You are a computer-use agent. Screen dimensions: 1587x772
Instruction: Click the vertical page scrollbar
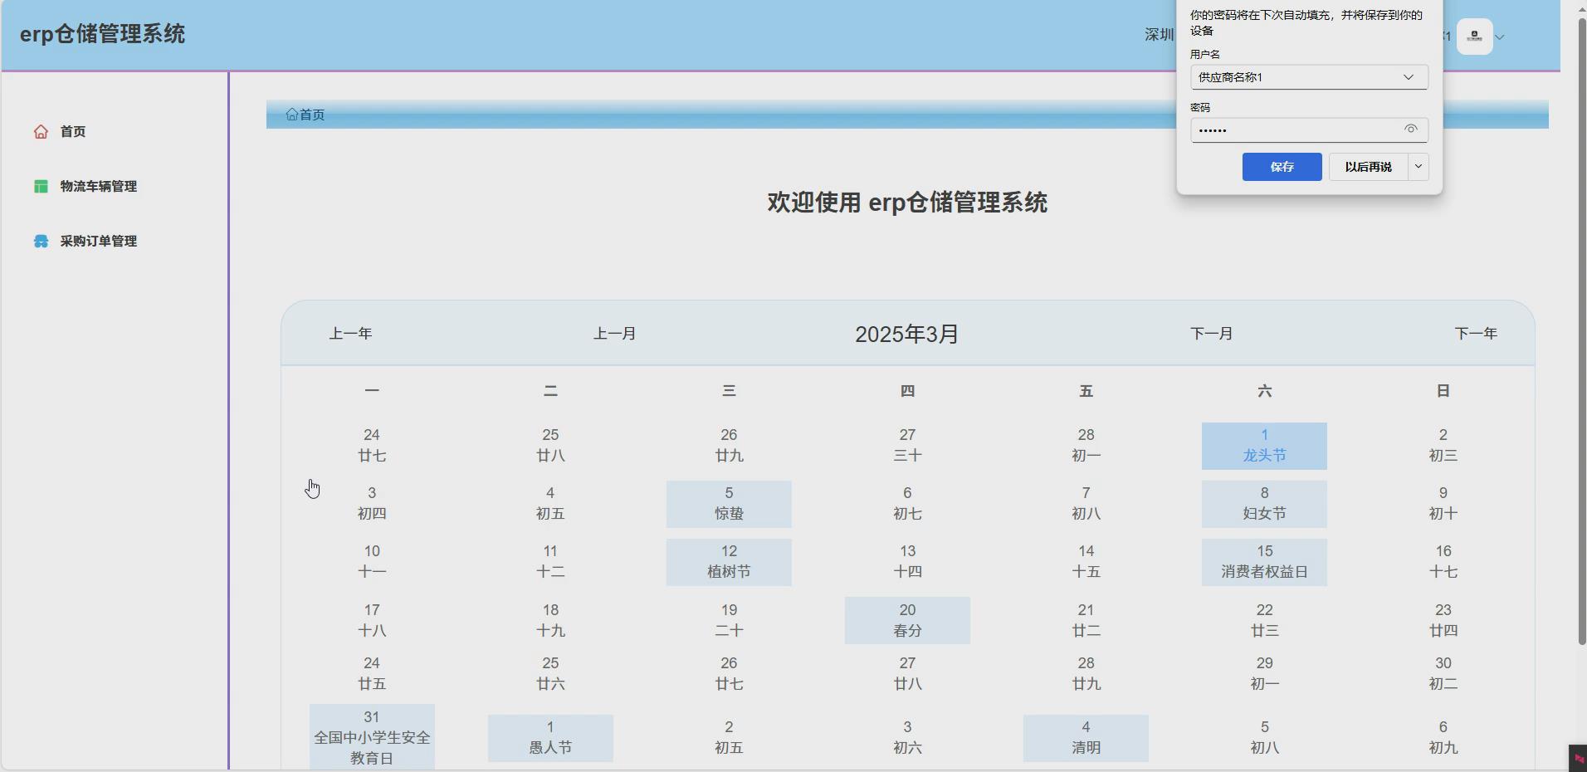[x=1582, y=332]
